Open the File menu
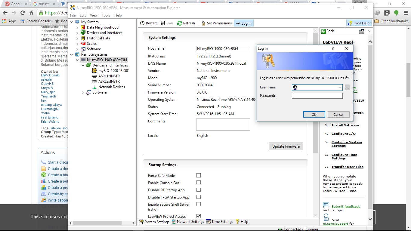The height and width of the screenshot is (231, 411). pyautogui.click(x=73, y=15)
